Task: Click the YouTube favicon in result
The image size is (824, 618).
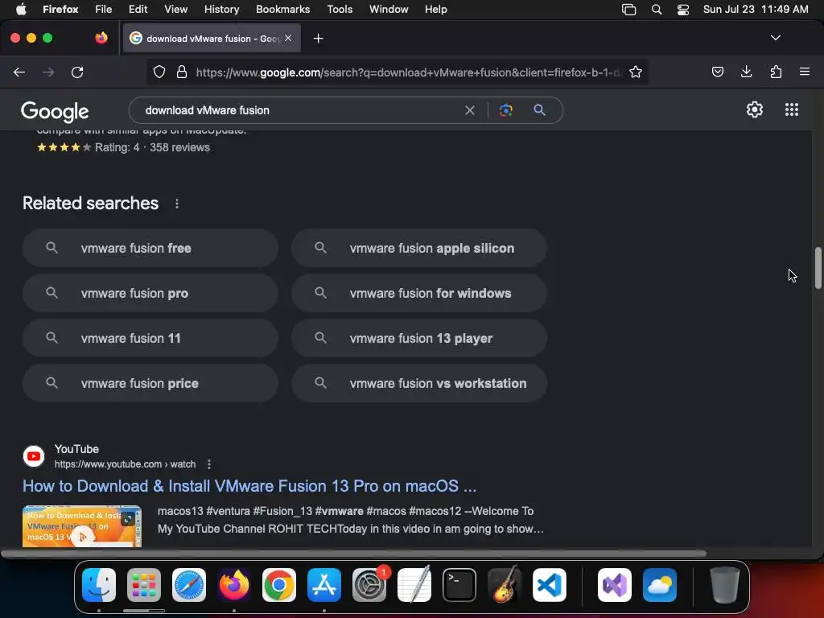Action: pos(34,456)
